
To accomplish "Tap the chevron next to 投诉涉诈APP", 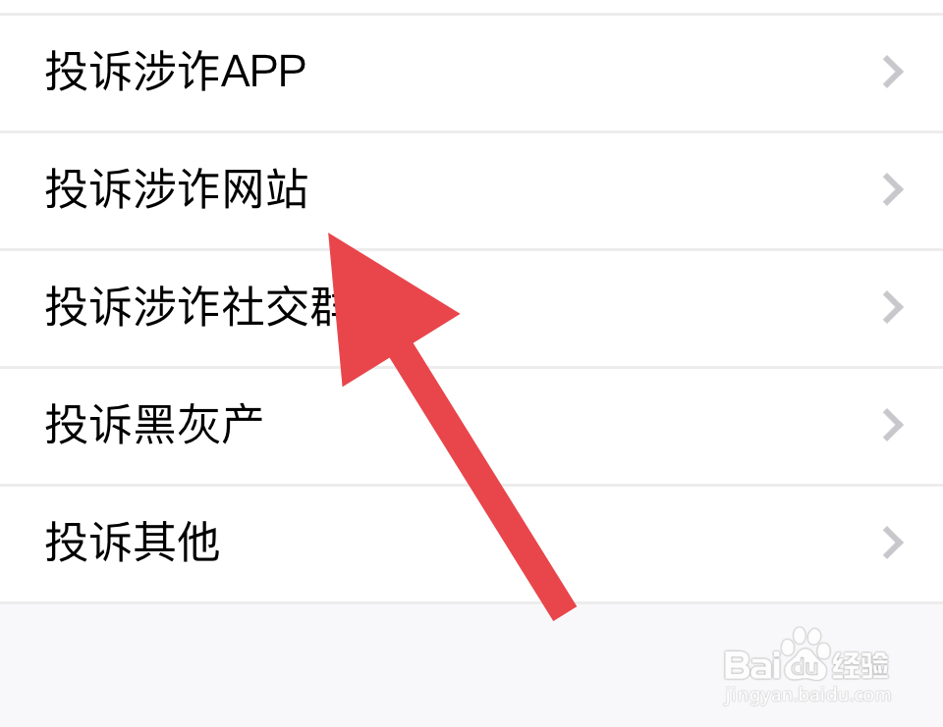I will [x=893, y=72].
